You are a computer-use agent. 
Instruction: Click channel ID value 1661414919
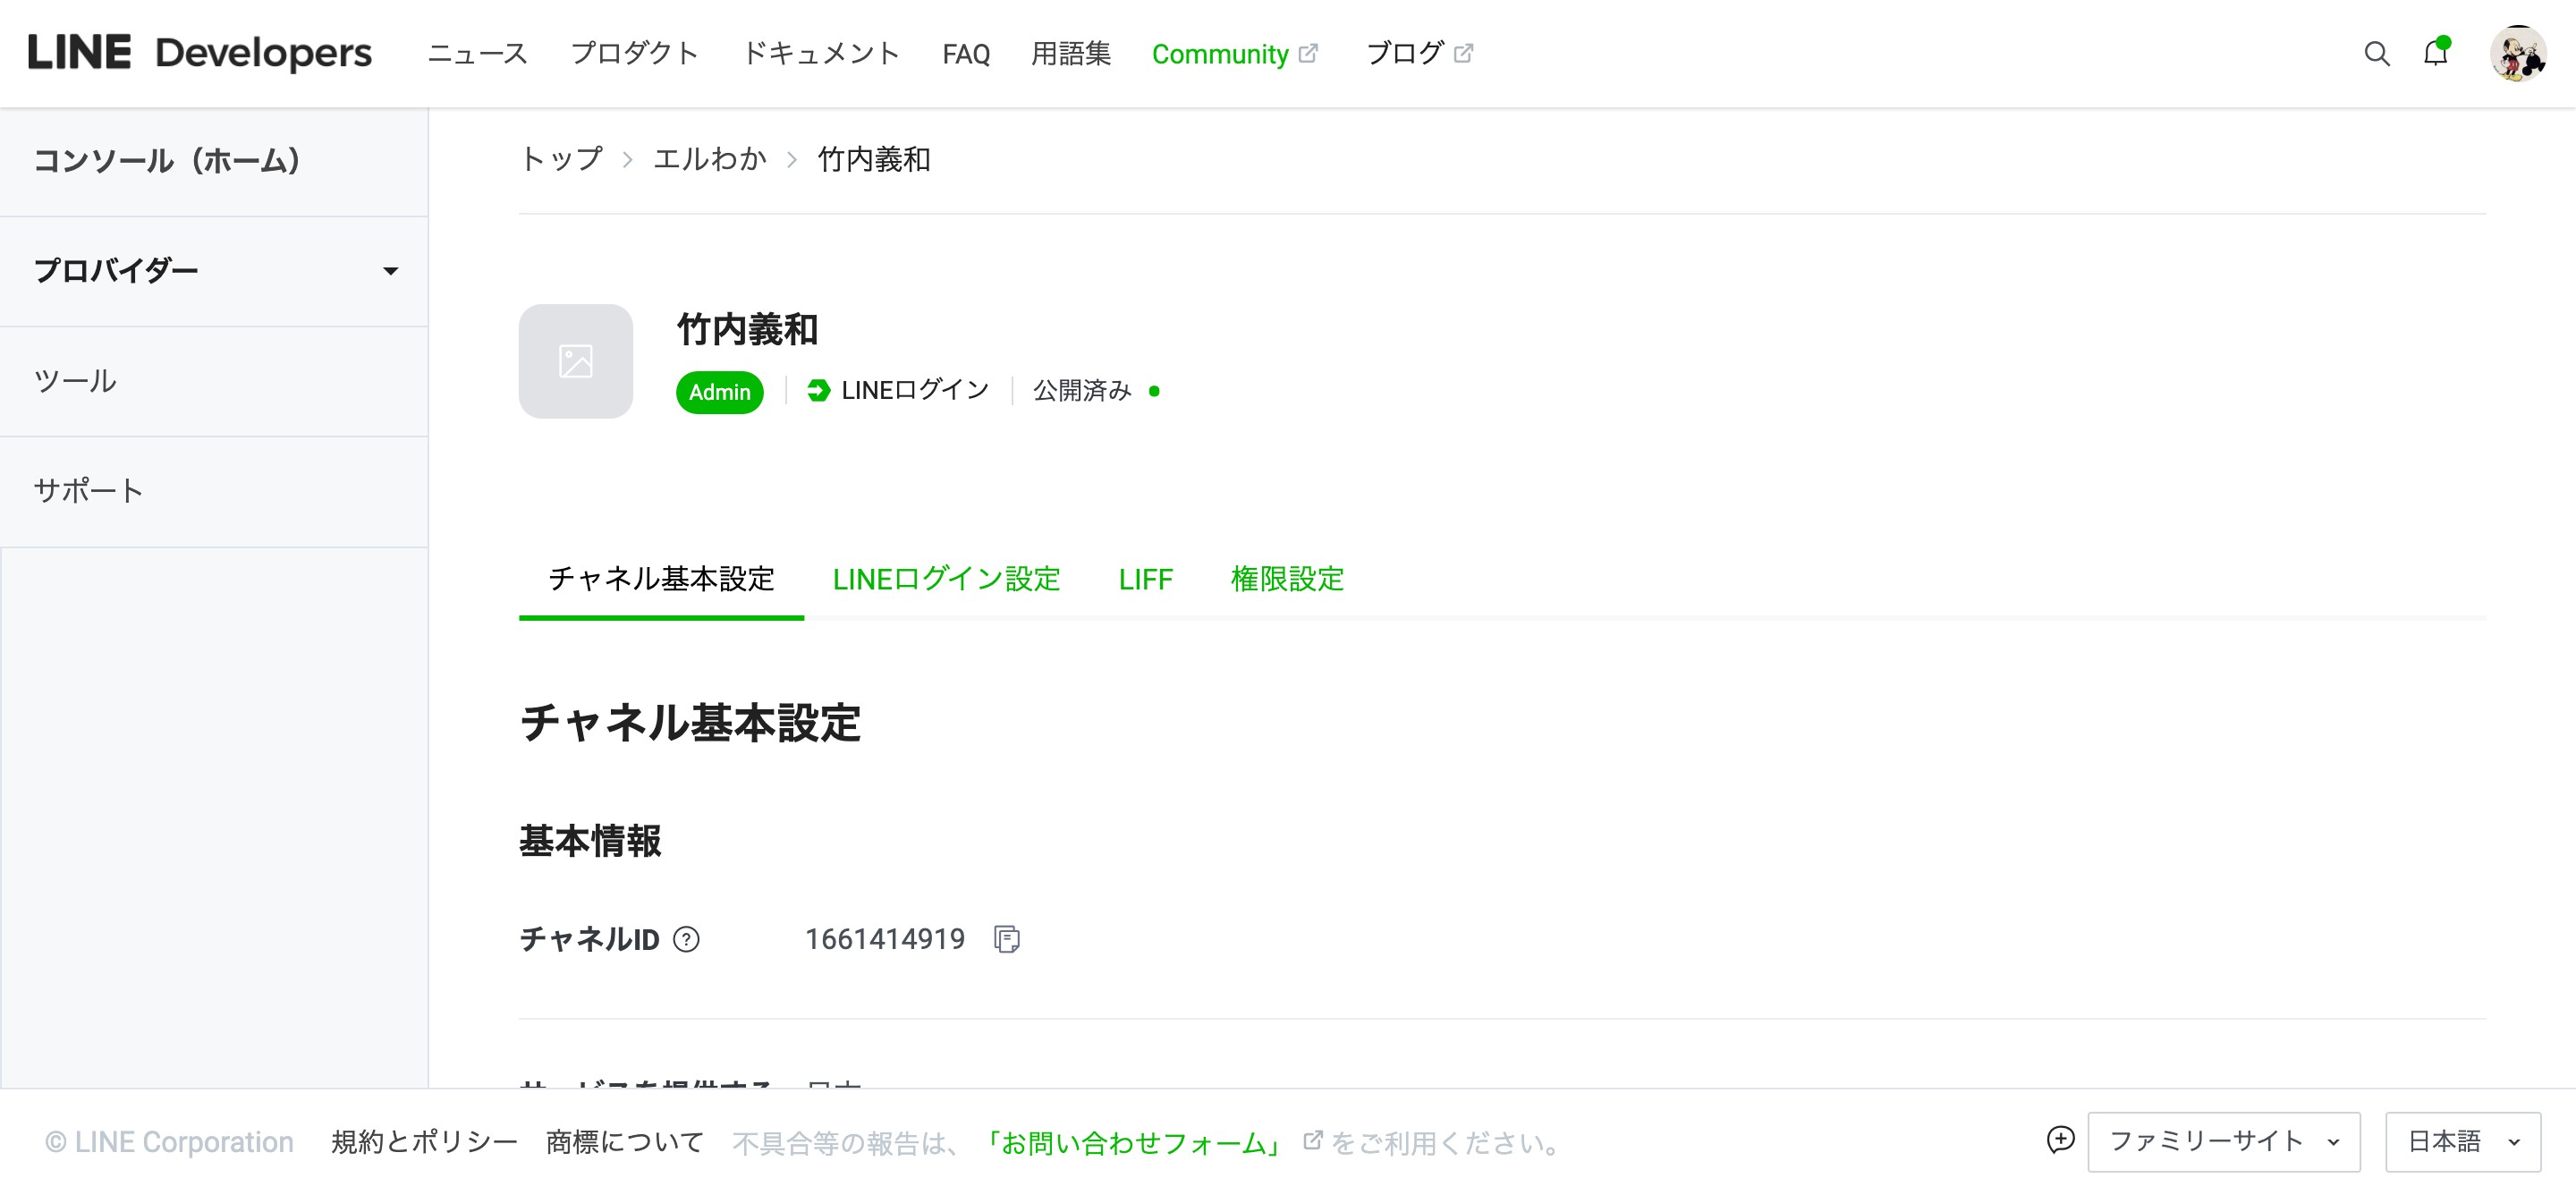pos(885,939)
